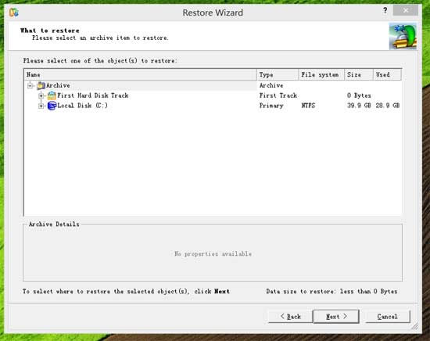Viewport: 430px width, 341px height.
Task: Select the Archive row label
Action: pyautogui.click(x=58, y=85)
